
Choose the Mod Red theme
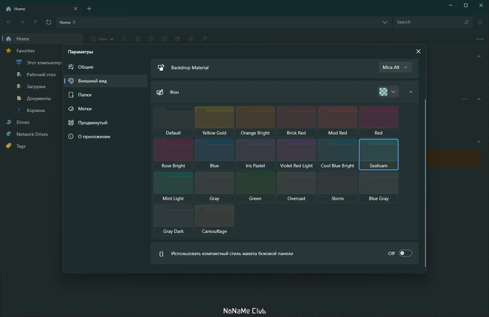pyautogui.click(x=337, y=121)
